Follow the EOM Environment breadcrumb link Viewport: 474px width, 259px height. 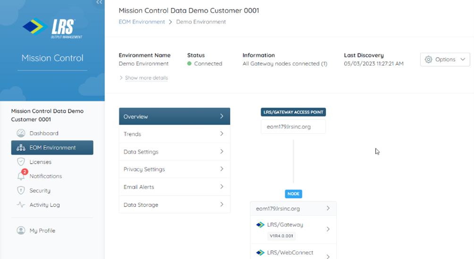(x=142, y=22)
